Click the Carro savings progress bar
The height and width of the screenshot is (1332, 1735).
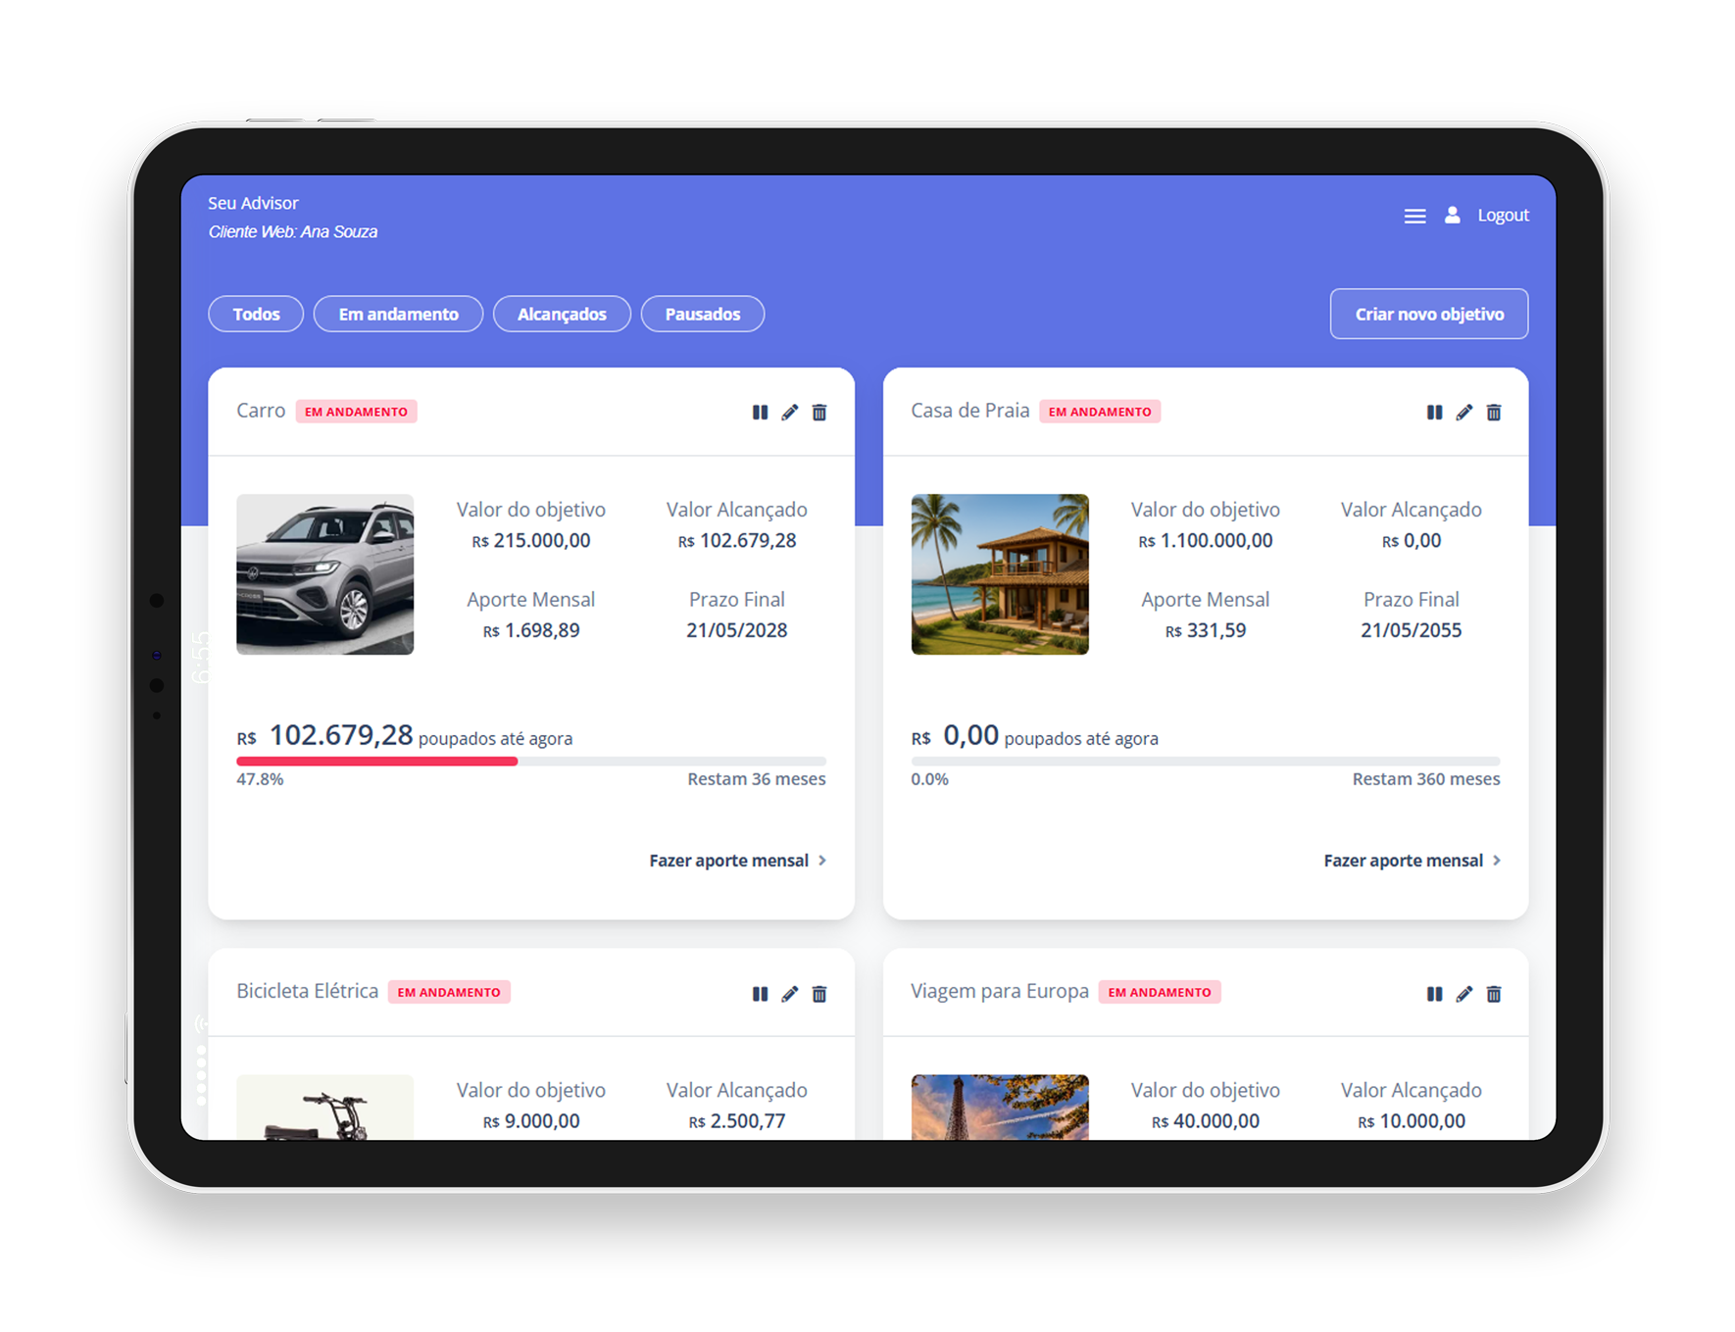pos(530,762)
